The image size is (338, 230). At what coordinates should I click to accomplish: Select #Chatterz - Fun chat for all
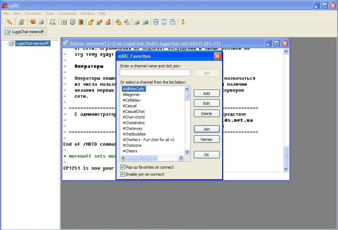coord(149,140)
